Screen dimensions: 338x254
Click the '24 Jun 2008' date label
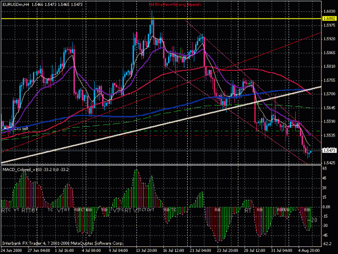pyautogui.click(x=11, y=251)
